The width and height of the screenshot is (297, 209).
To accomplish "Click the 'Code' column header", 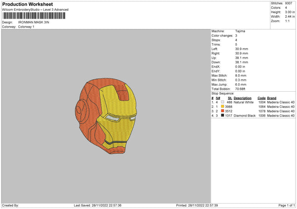I will [x=261, y=98].
